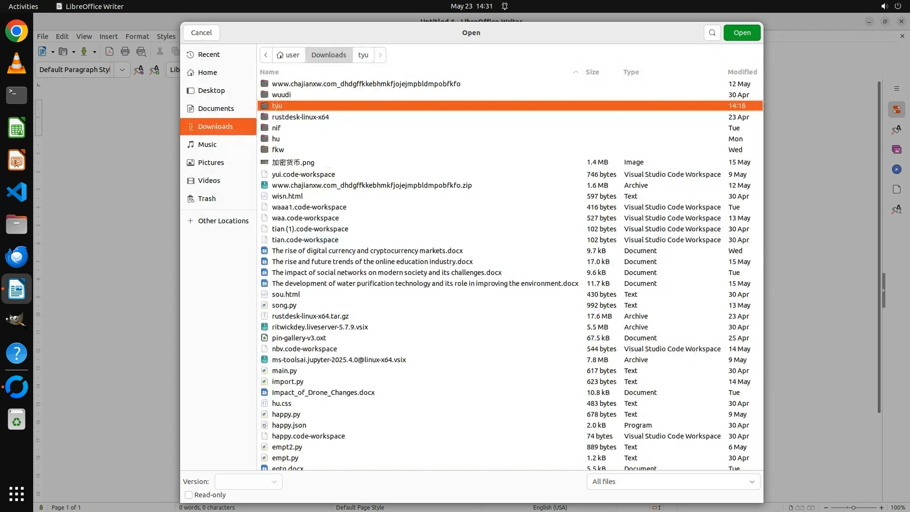Open the Format menu
The height and width of the screenshot is (512, 910).
[x=137, y=37]
